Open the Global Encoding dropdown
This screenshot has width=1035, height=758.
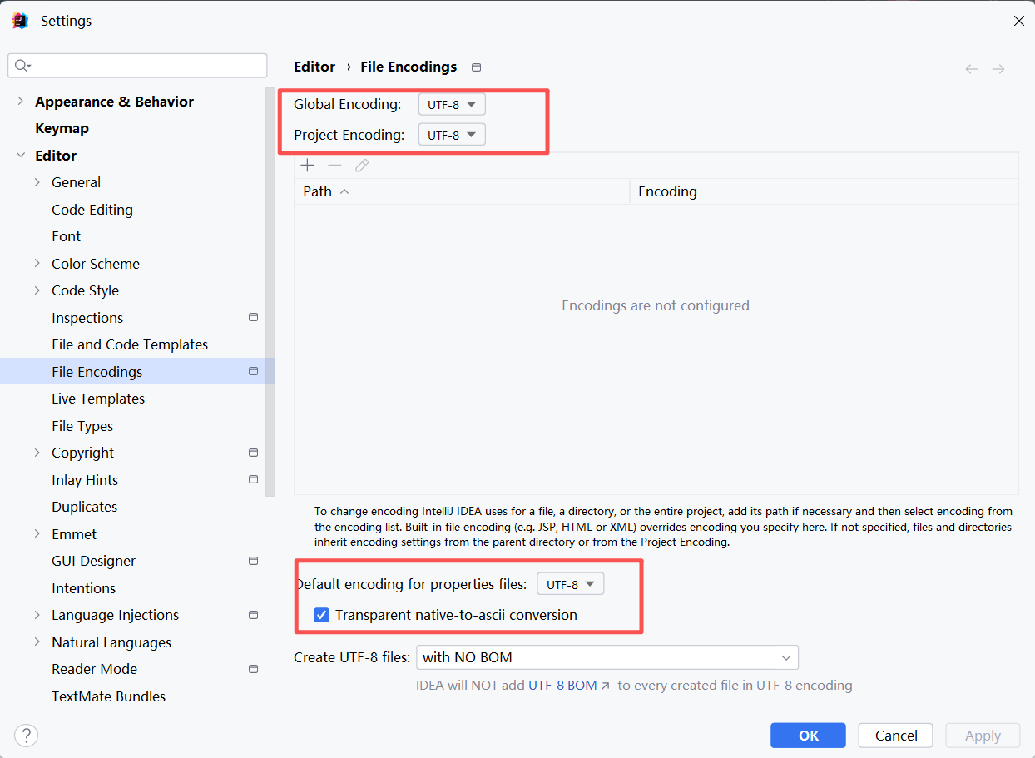point(452,105)
